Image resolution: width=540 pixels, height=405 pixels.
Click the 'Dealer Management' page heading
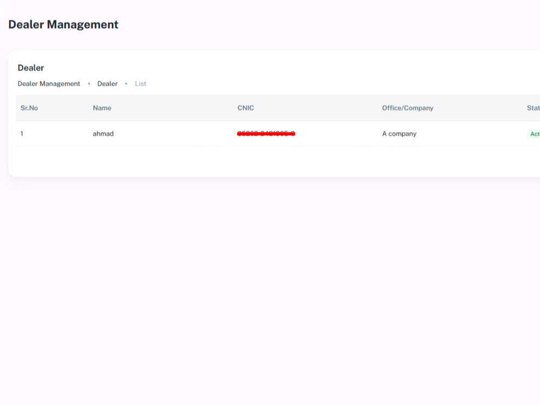coord(63,24)
